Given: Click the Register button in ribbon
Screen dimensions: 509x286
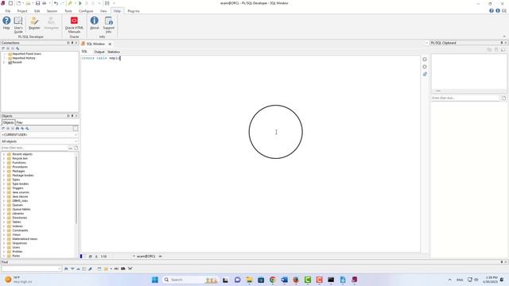Looking at the screenshot, I should pyautogui.click(x=34, y=23).
